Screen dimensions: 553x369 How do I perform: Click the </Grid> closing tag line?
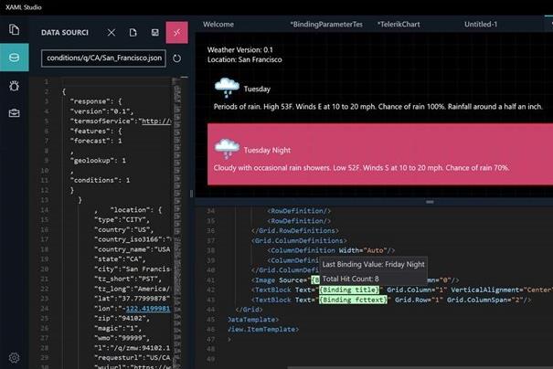click(x=249, y=310)
